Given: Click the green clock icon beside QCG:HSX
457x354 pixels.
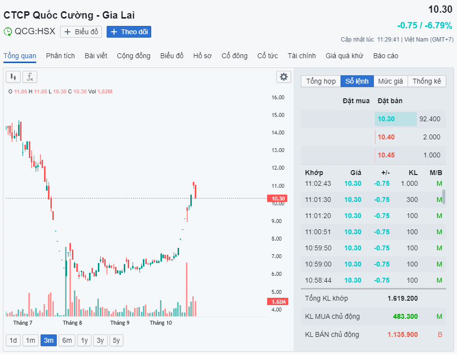Looking at the screenshot, I should pos(8,32).
